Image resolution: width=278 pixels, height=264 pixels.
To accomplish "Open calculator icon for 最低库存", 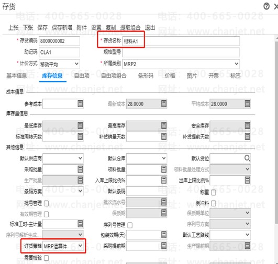I will [80, 125].
